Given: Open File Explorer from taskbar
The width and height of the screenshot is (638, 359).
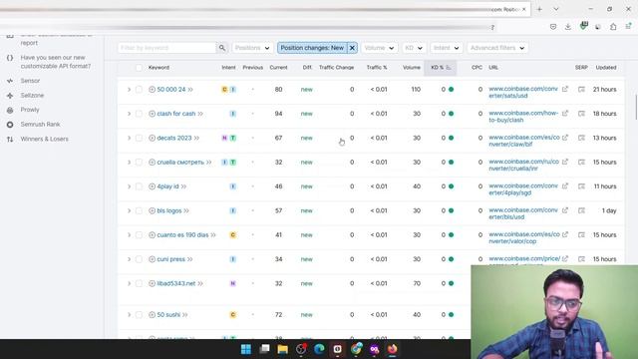Looking at the screenshot, I should (x=282, y=349).
